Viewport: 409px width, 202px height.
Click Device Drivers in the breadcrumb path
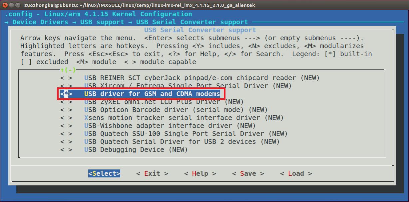point(40,22)
